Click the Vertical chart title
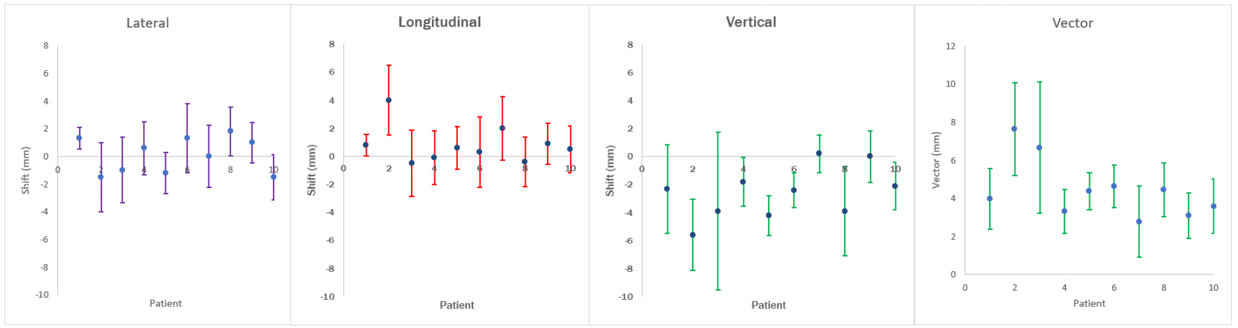Screen dimensions: 1238x328 751,22
